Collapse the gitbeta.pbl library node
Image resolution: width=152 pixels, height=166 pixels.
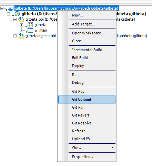[x=15, y=19]
